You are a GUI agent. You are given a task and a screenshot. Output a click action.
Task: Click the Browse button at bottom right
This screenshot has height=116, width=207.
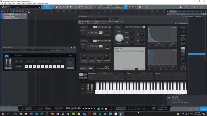203,109
